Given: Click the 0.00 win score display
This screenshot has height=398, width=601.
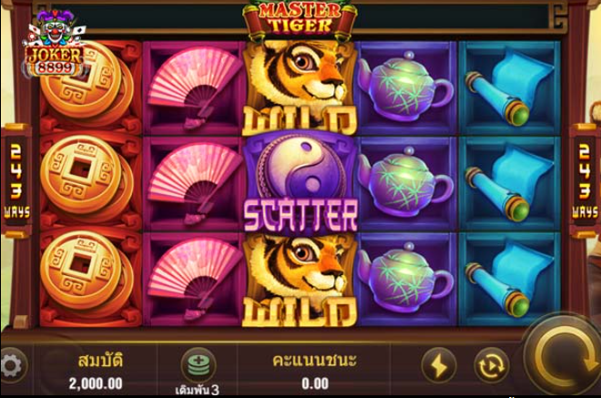Looking at the screenshot, I should pyautogui.click(x=315, y=383).
